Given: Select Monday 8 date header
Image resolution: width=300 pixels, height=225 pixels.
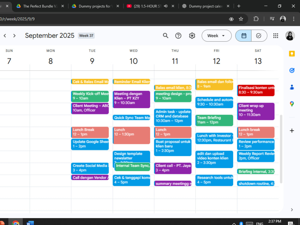Looking at the screenshot, I should 50,61.
